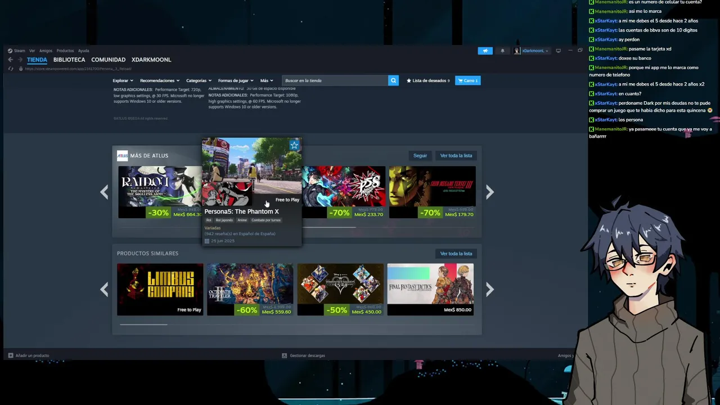Click the Anime tag in popup

click(x=242, y=220)
